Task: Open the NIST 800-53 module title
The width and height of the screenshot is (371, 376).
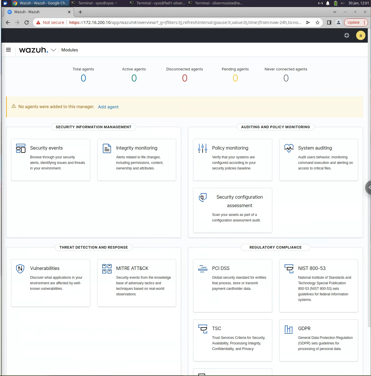Action: tap(312, 268)
